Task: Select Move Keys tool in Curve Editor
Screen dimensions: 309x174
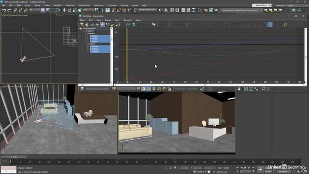Action: [102, 25]
